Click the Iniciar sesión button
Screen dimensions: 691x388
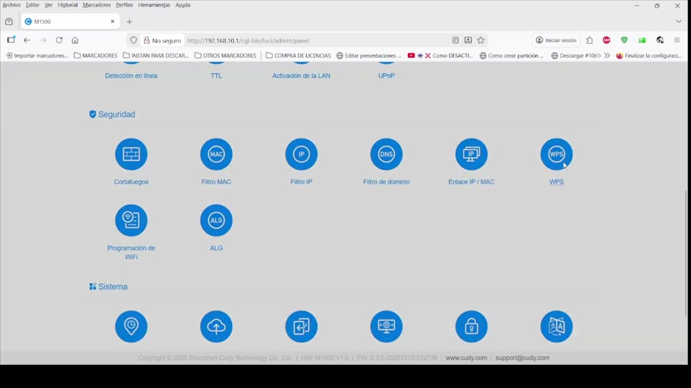[x=556, y=40]
